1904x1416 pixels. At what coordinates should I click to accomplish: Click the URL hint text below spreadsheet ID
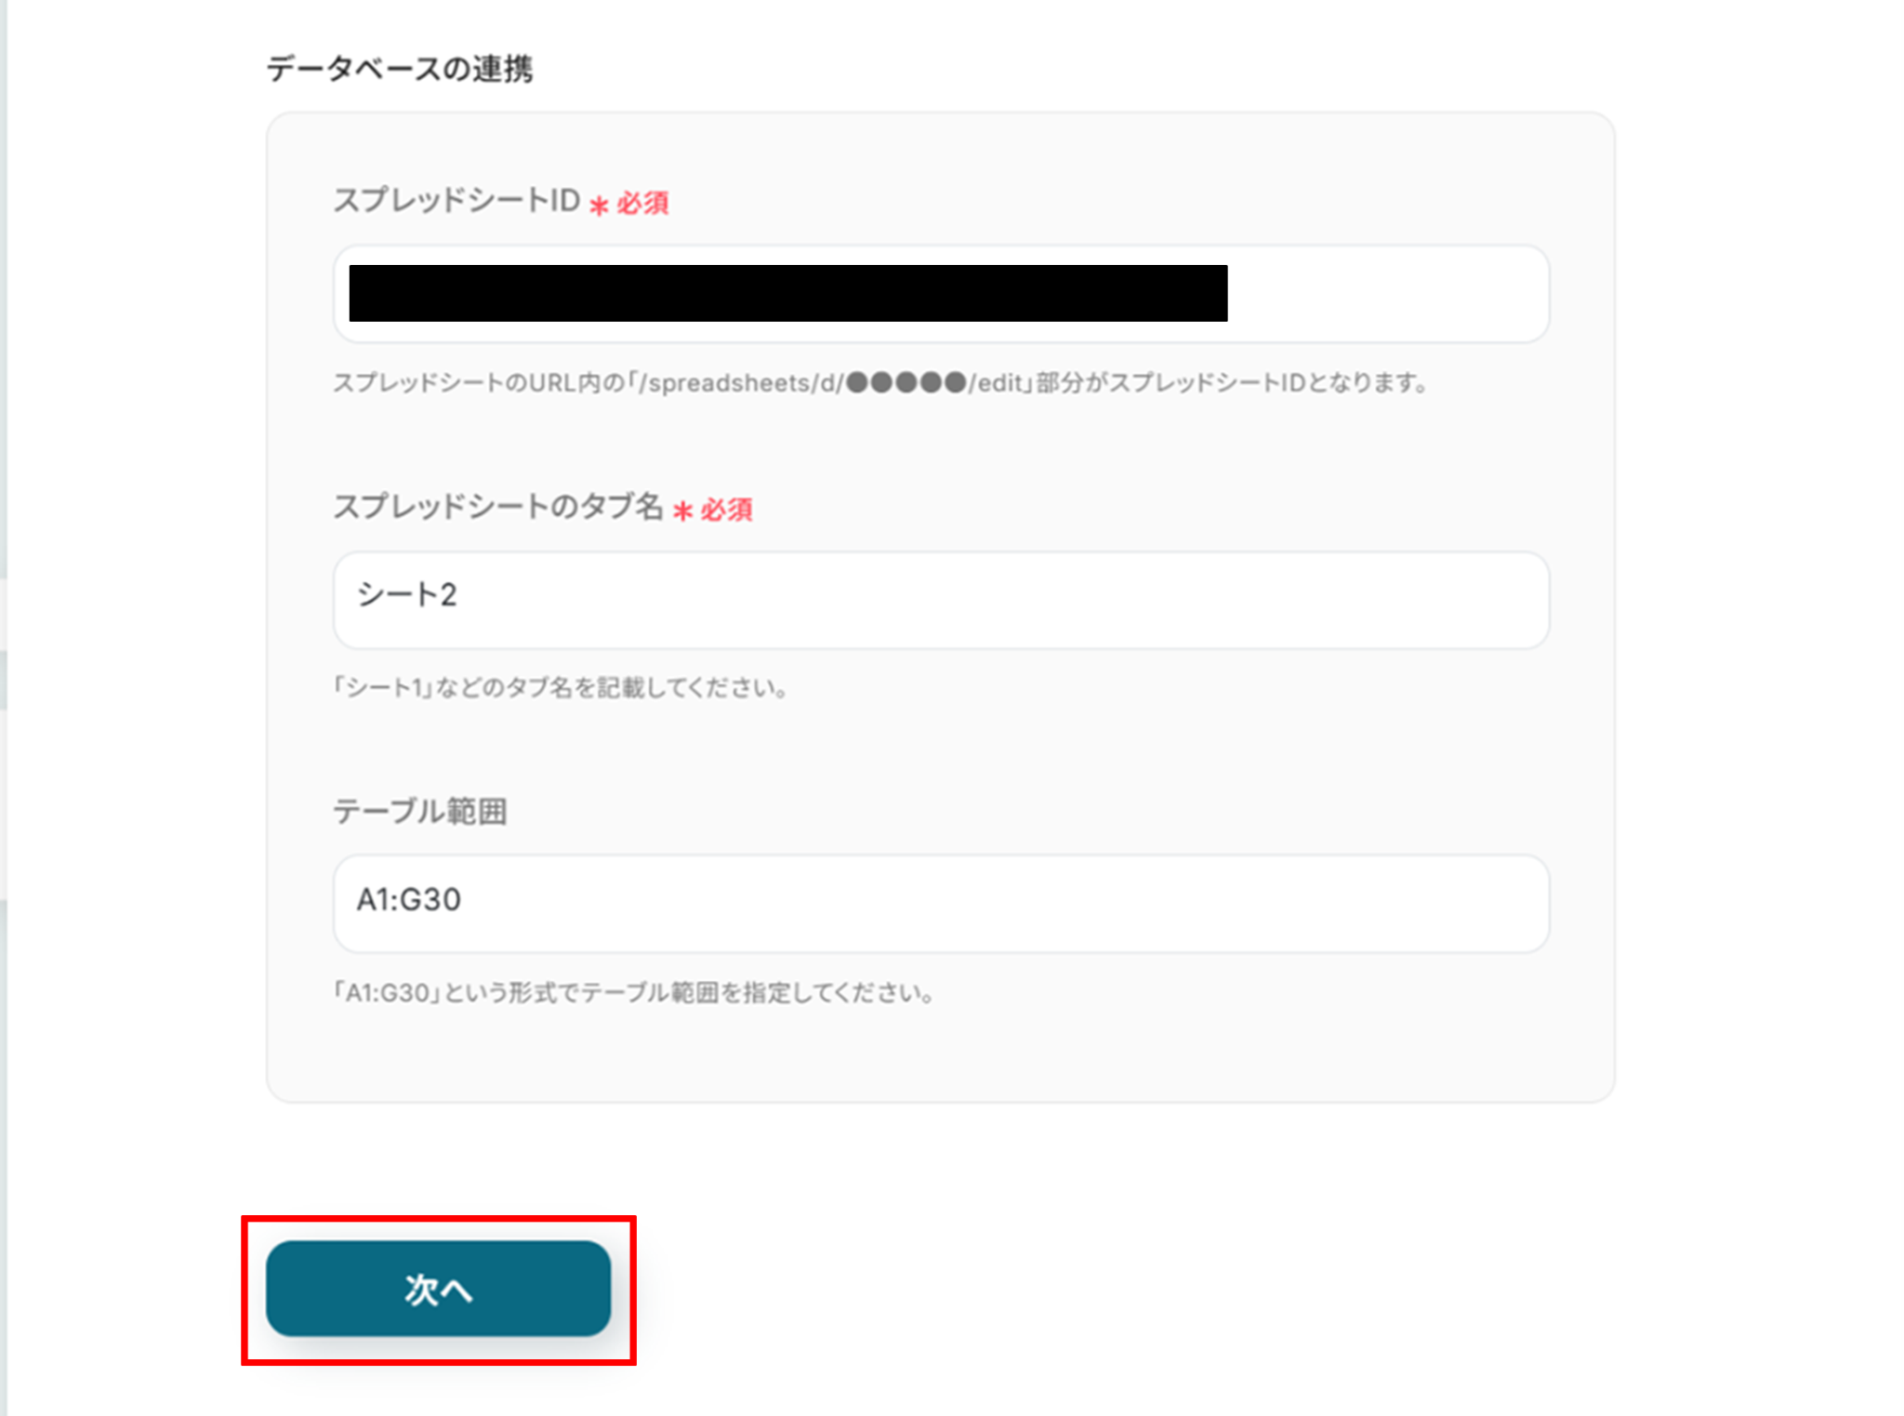pyautogui.click(x=881, y=382)
